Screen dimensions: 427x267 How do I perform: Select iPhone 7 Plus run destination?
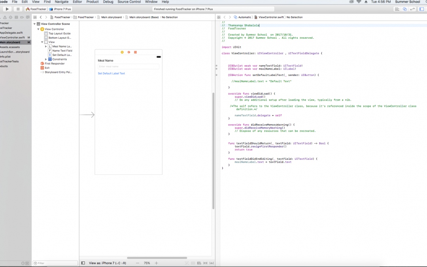click(60, 9)
